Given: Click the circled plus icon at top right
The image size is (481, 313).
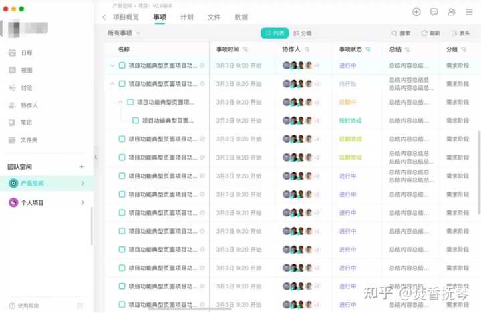Looking at the screenshot, I should 416,12.
